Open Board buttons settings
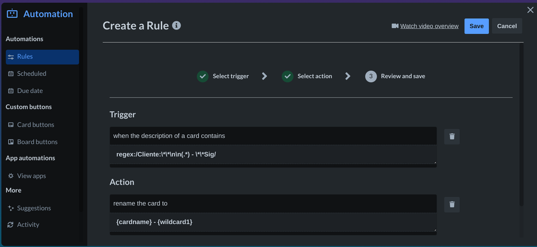The height and width of the screenshot is (247, 537). [37, 142]
